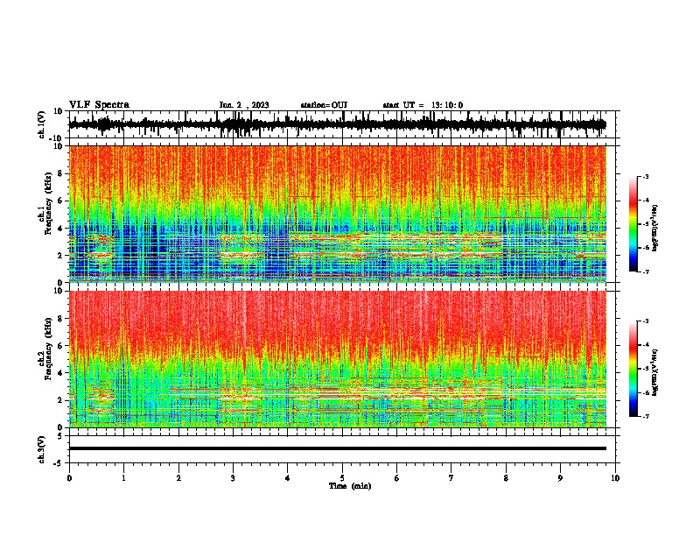Viewport: 693px width, 536px height.
Task: Click the "8" kHz tick on ch.2 spectrogram
Action: [x=60, y=319]
